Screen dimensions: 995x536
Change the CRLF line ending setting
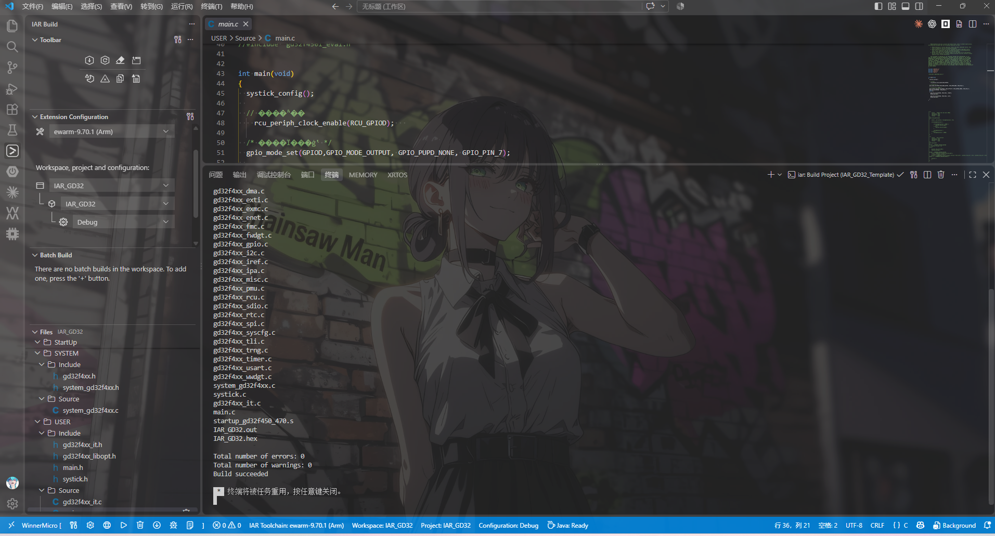click(877, 525)
